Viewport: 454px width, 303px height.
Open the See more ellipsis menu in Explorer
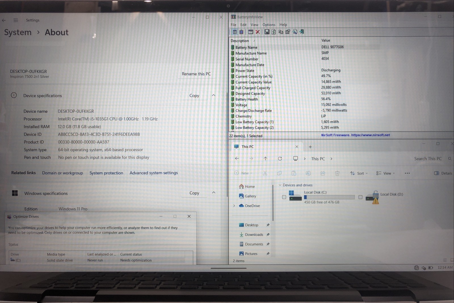407,173
